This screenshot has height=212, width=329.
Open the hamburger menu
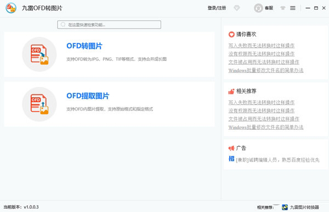(x=293, y=8)
